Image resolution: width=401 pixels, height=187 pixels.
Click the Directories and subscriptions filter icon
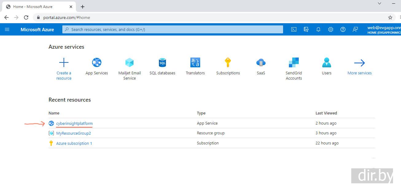pyautogui.click(x=306, y=29)
